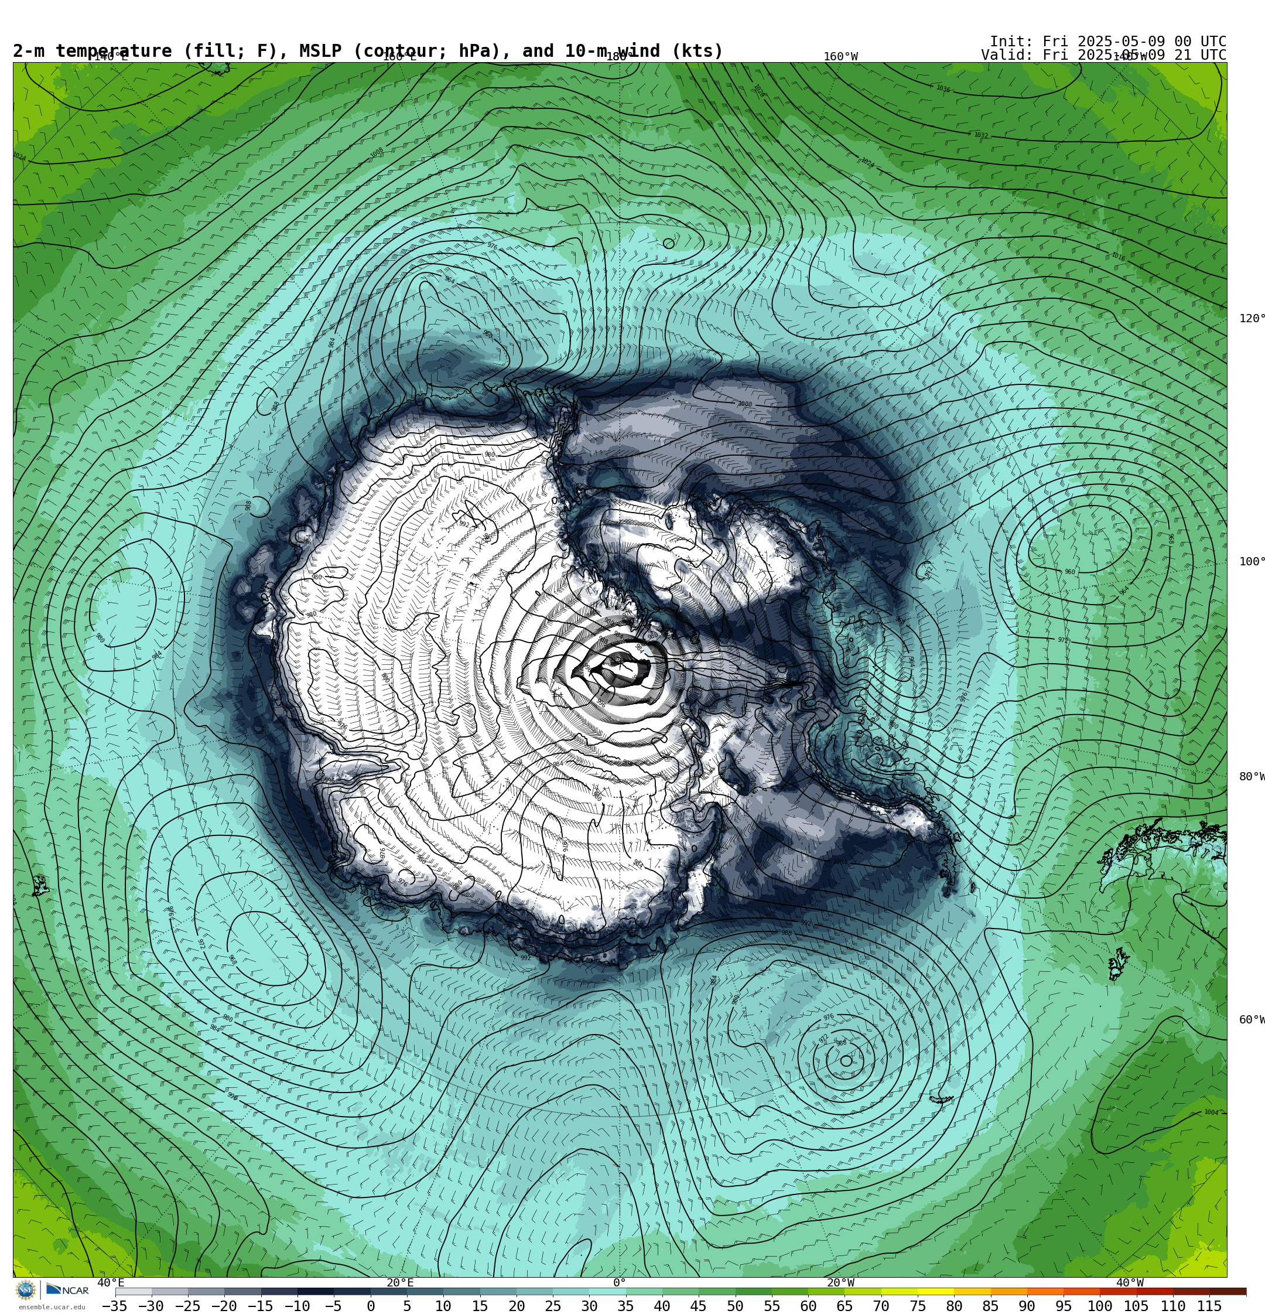Click the colorbar tick label 100

click(1100, 1306)
